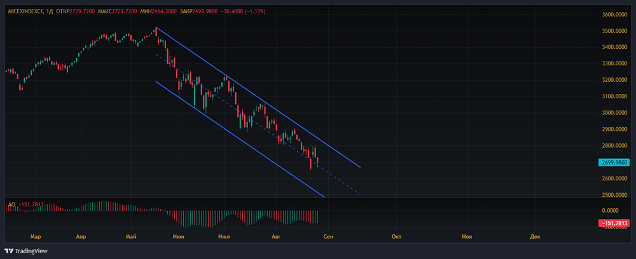Click the Awesome Oscillator histogram bars
636x259 pixels.
tap(191, 217)
